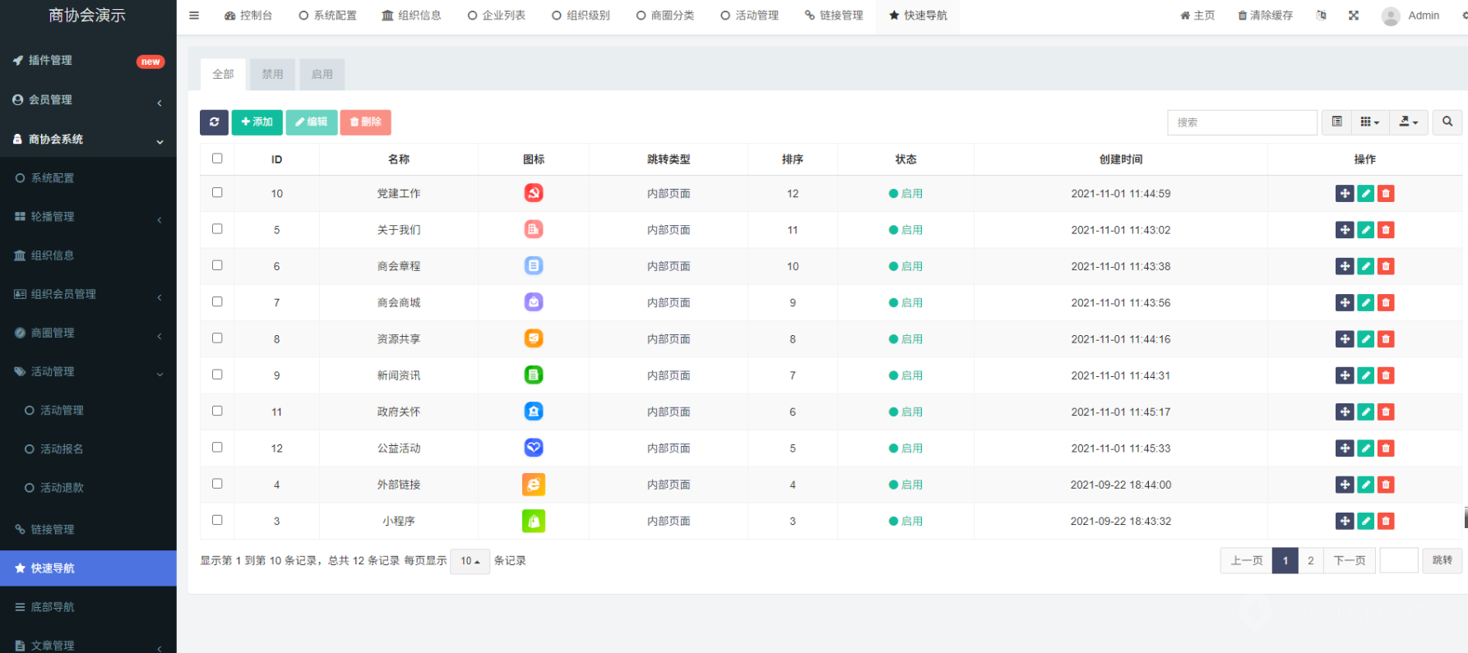Check the checkbox for 商会商城 row

(x=217, y=301)
